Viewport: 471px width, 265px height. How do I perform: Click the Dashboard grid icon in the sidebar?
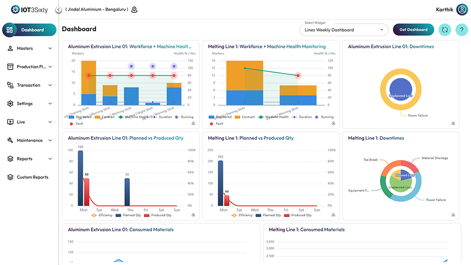(9, 30)
